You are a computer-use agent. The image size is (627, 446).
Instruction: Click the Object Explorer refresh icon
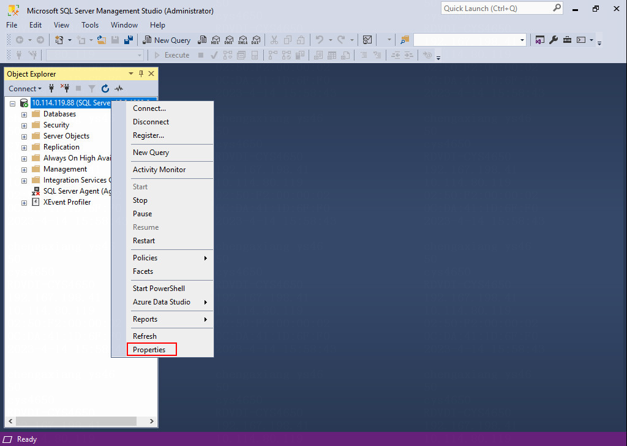pos(105,88)
